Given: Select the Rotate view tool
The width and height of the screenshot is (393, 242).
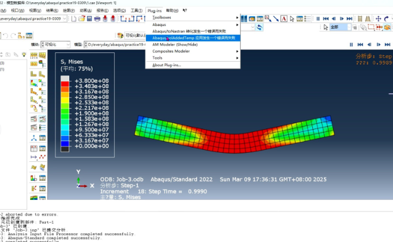Looking at the screenshot, I should pos(387,18).
